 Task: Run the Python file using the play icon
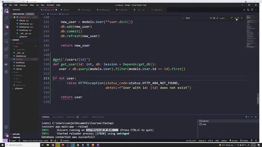coord(244,10)
